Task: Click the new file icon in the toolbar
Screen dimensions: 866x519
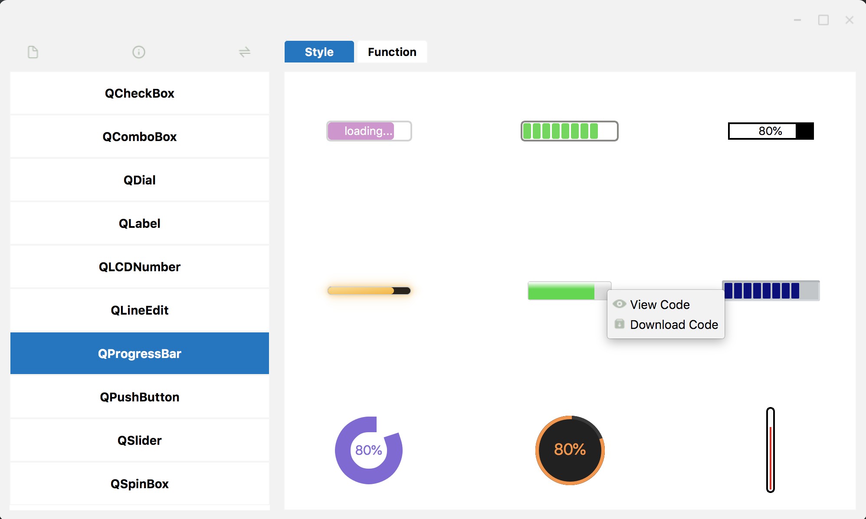Action: pyautogui.click(x=33, y=52)
